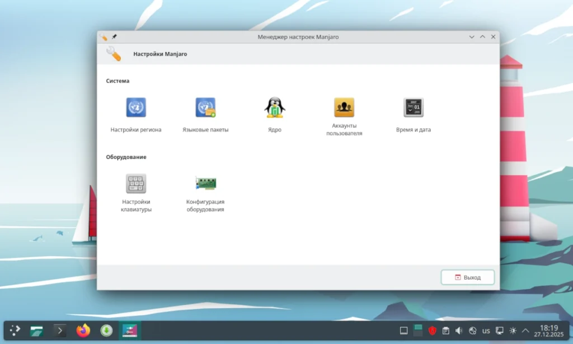Image resolution: width=573 pixels, height=344 pixels.
Task: Switch keyboard layout via the us indicator
Action: pos(486,331)
